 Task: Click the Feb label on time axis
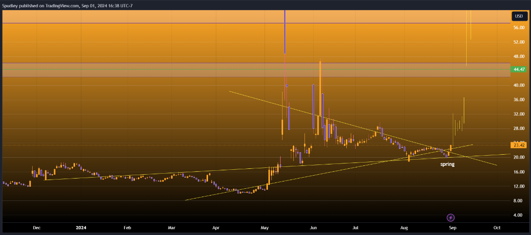tap(127, 228)
